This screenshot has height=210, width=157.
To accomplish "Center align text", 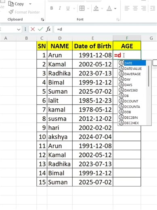I will [x=135, y=8].
